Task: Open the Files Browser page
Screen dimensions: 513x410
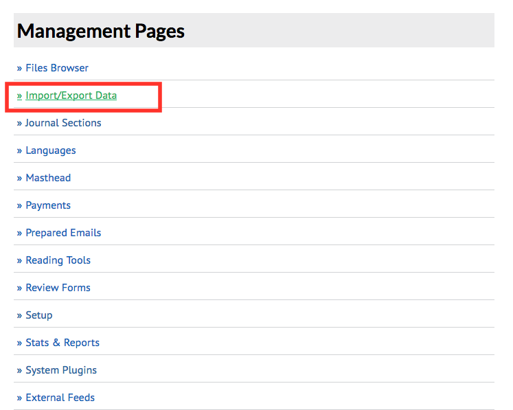Action: click(x=56, y=68)
